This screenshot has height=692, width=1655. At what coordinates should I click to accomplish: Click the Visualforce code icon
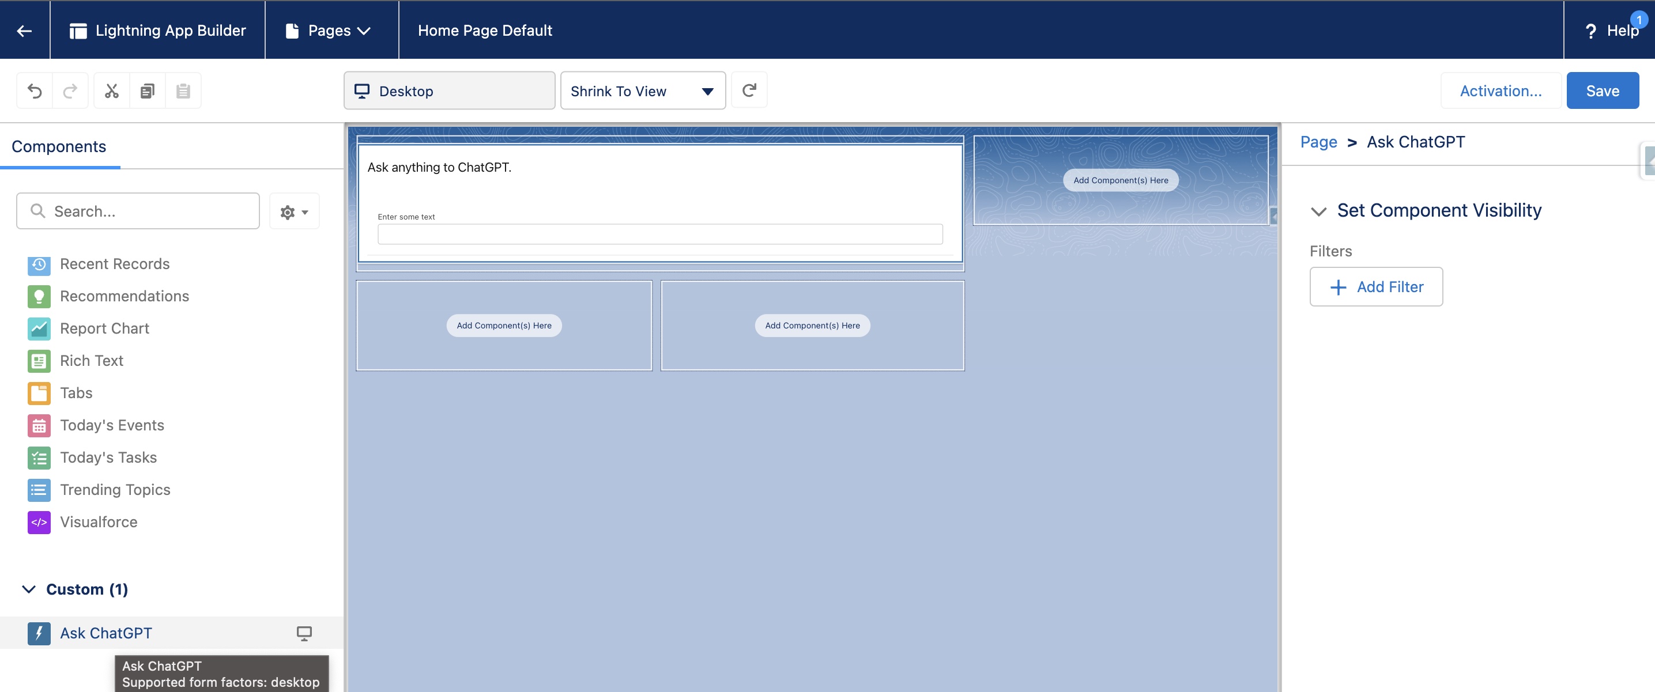coord(39,522)
